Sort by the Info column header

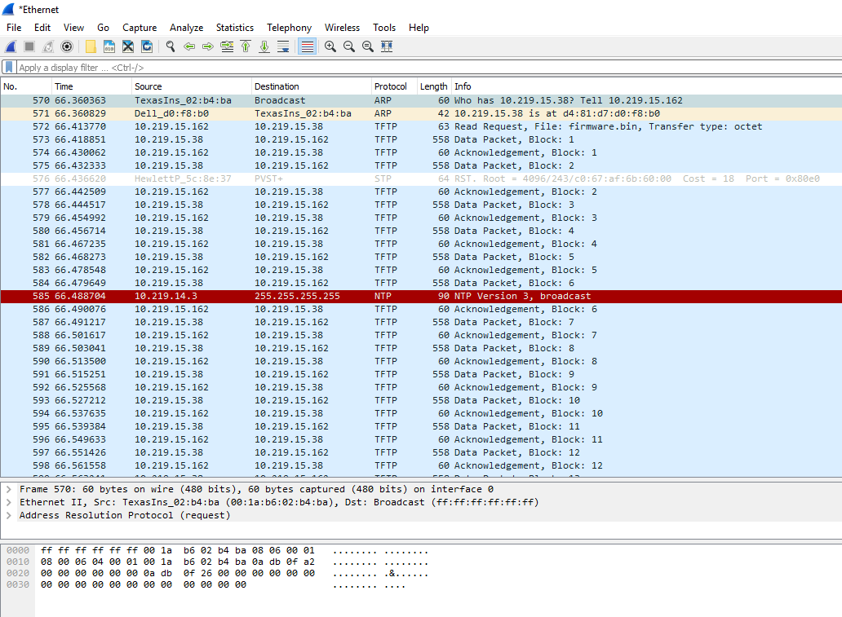[646, 86]
